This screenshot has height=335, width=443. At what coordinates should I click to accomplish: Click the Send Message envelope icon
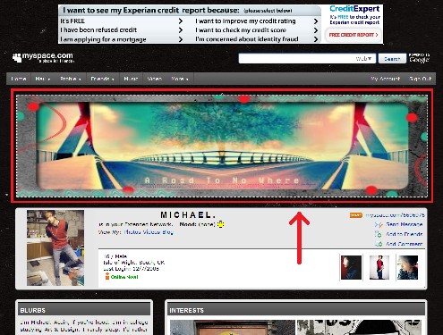pos(379,224)
